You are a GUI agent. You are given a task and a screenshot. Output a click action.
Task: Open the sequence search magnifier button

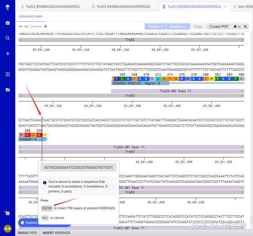245,27
